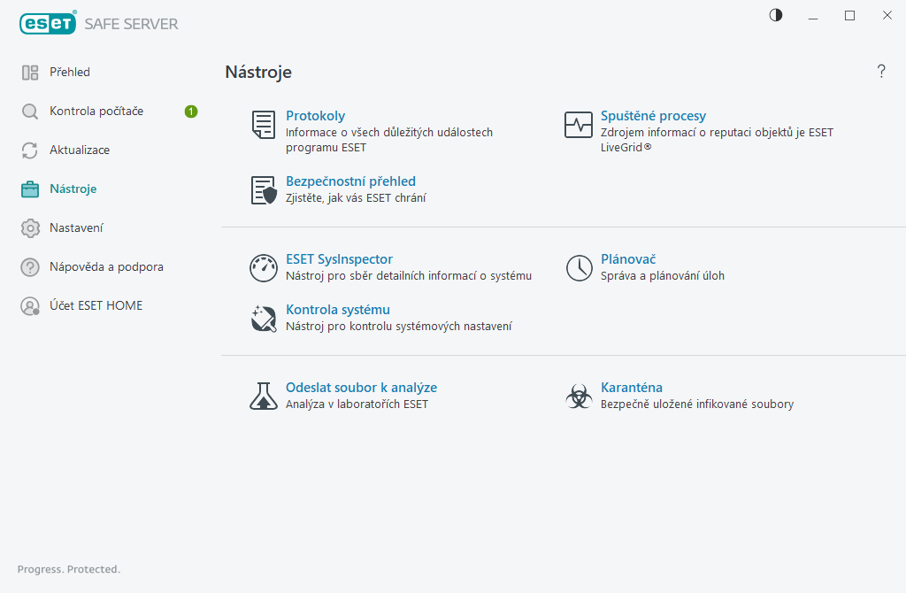The height and width of the screenshot is (593, 906).
Task: Click the ESET SysInspector gauge icon
Action: click(264, 268)
